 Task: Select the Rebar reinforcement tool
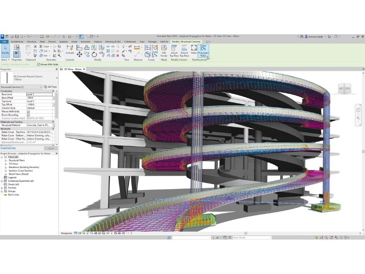193,49
